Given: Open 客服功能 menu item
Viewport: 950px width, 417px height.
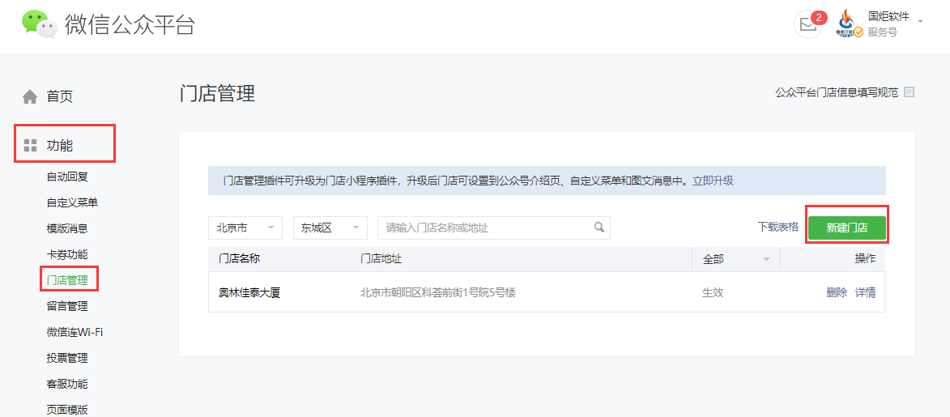Looking at the screenshot, I should point(67,384).
